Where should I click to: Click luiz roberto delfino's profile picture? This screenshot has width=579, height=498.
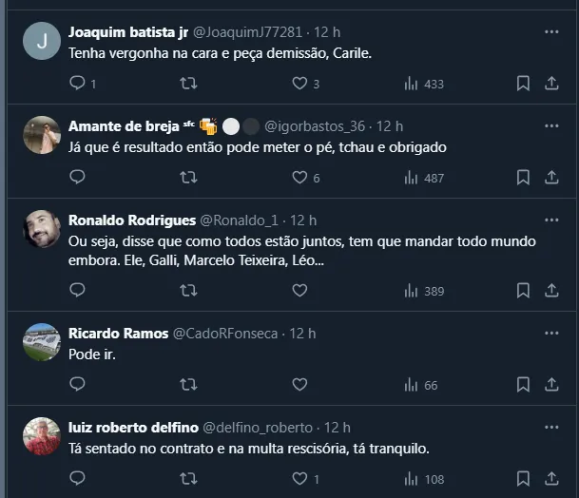click(42, 436)
